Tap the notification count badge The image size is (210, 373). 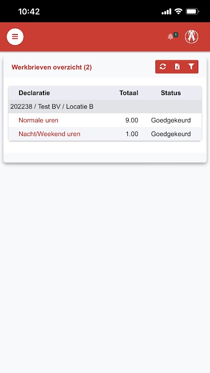pos(176,35)
